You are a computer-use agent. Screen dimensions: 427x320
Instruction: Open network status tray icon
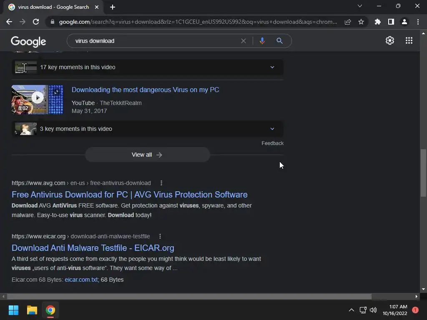tap(363, 310)
